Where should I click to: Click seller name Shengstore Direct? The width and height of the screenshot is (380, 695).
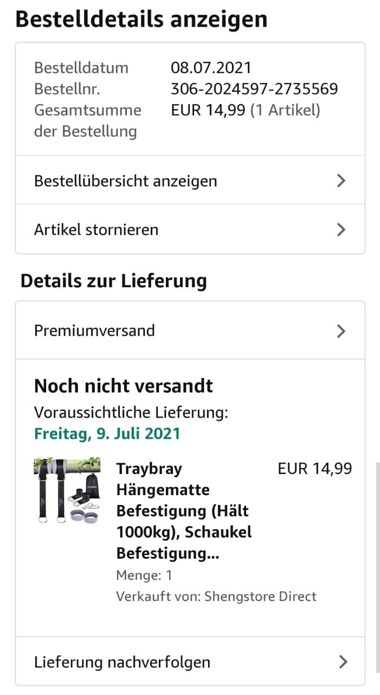coord(260,596)
